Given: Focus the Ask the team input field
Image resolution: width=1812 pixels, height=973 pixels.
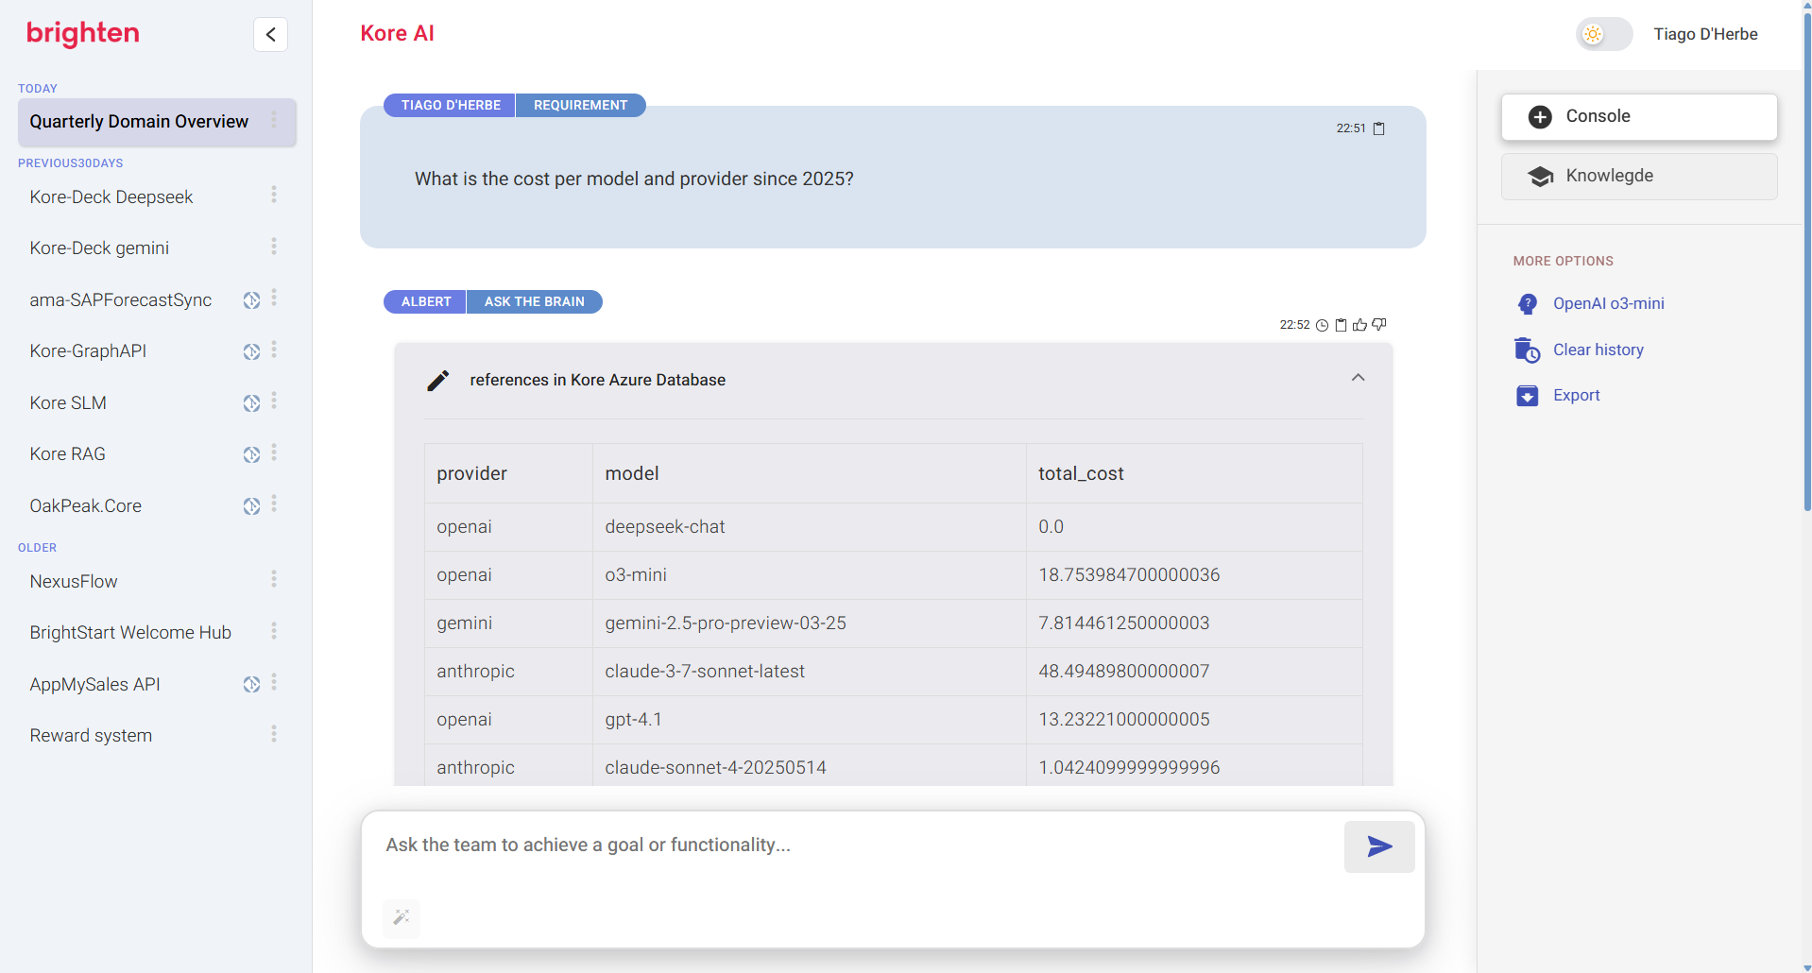Looking at the screenshot, I should pos(860,846).
